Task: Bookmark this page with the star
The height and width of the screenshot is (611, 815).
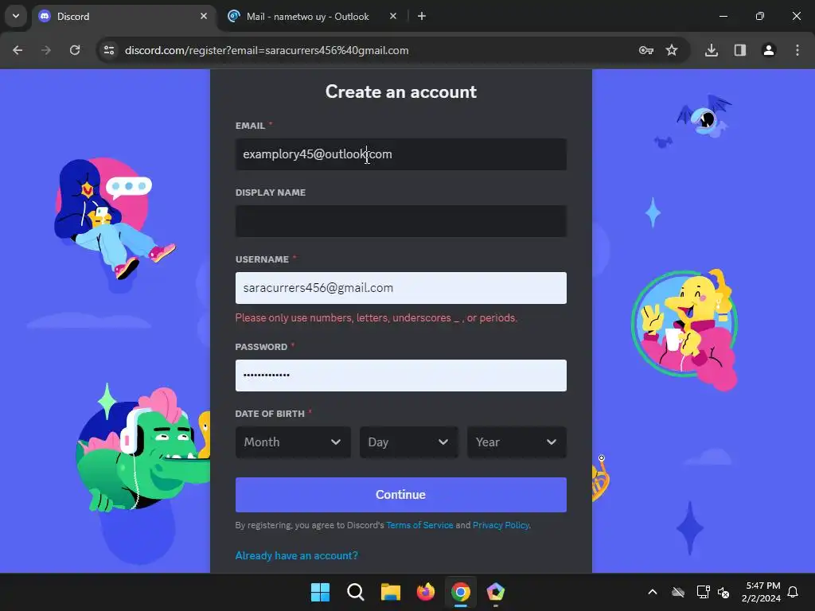Action: (x=672, y=50)
